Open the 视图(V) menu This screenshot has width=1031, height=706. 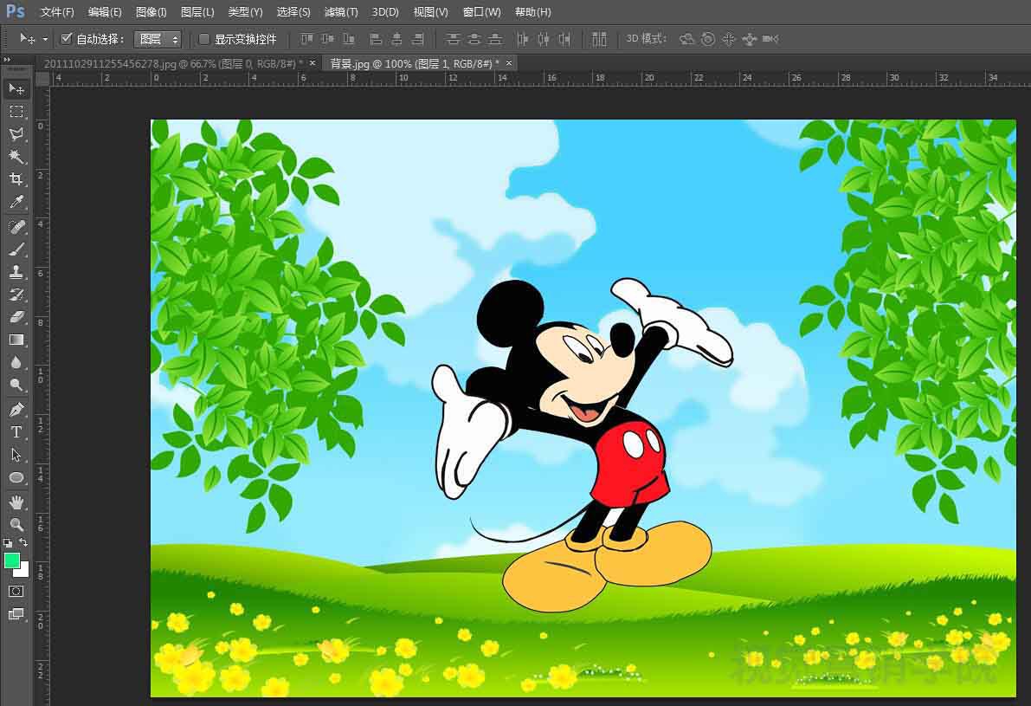431,12
